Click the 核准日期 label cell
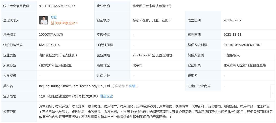Screen dimensions: 276x123 [x=203, y=35]
